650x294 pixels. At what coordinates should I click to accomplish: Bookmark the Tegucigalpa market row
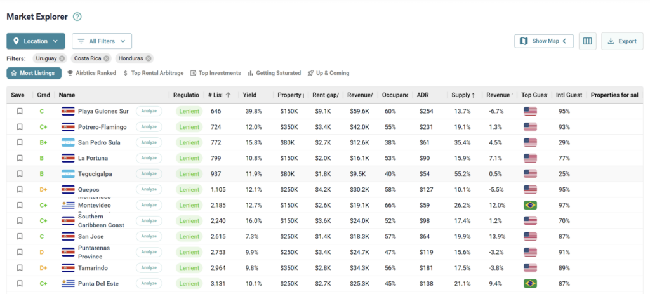[x=20, y=174]
